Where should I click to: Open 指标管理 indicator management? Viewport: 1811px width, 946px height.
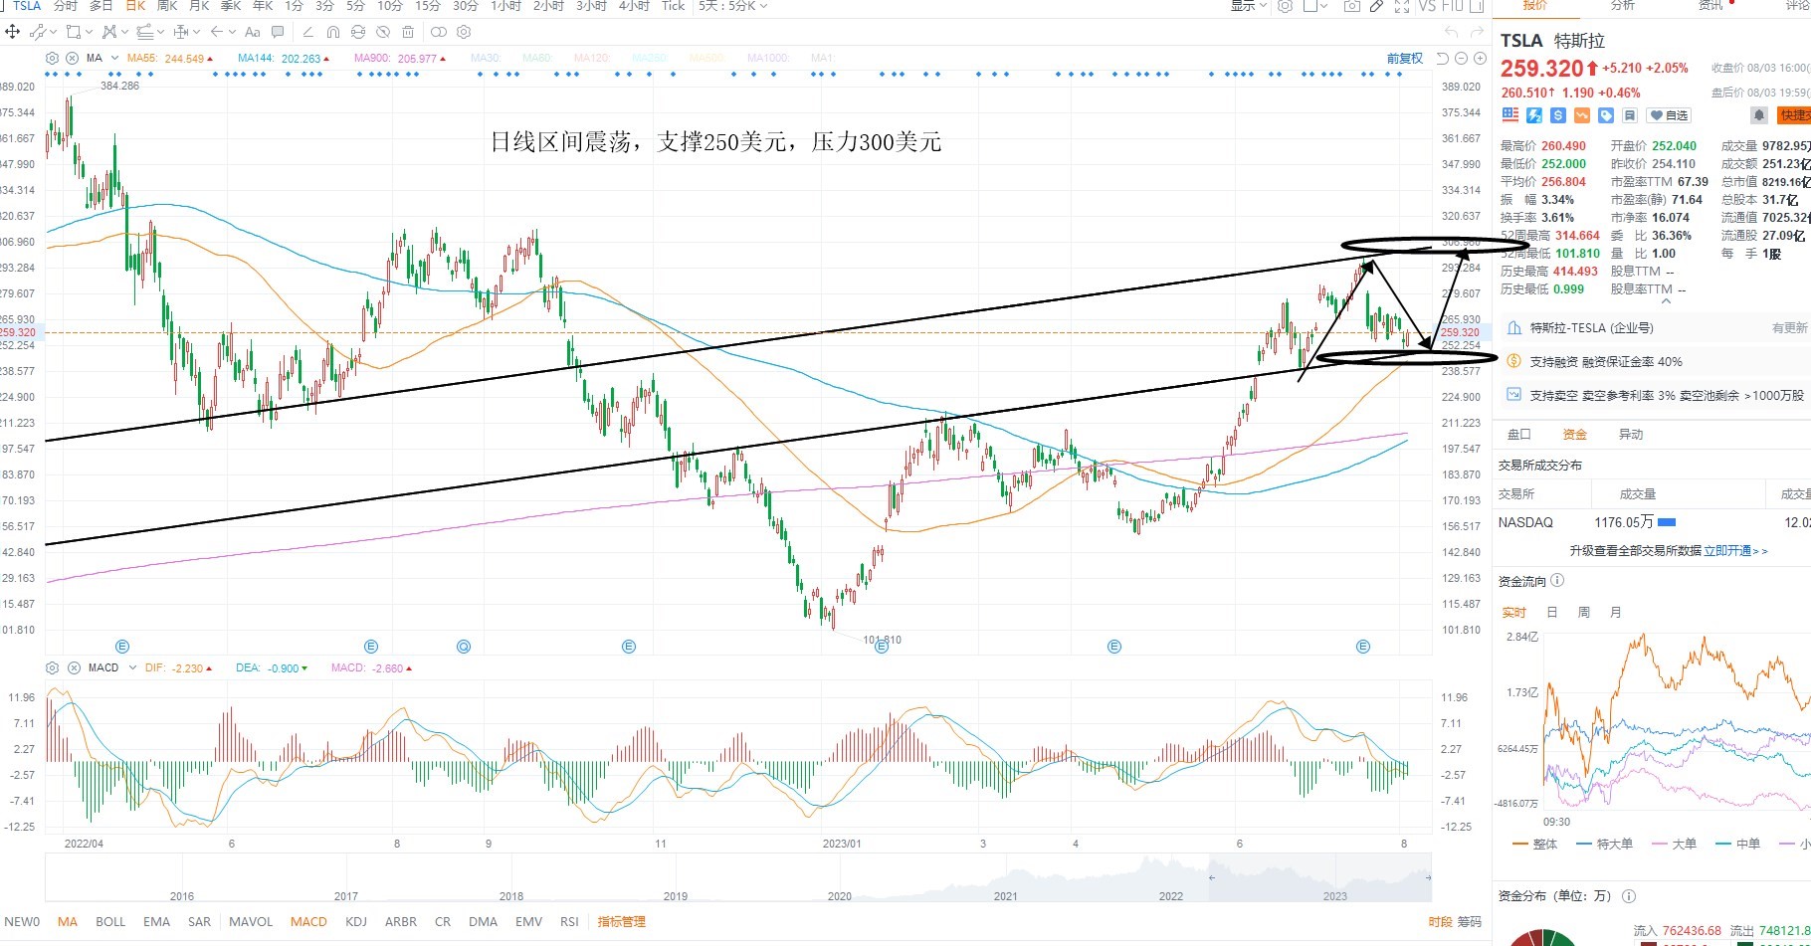point(622,922)
